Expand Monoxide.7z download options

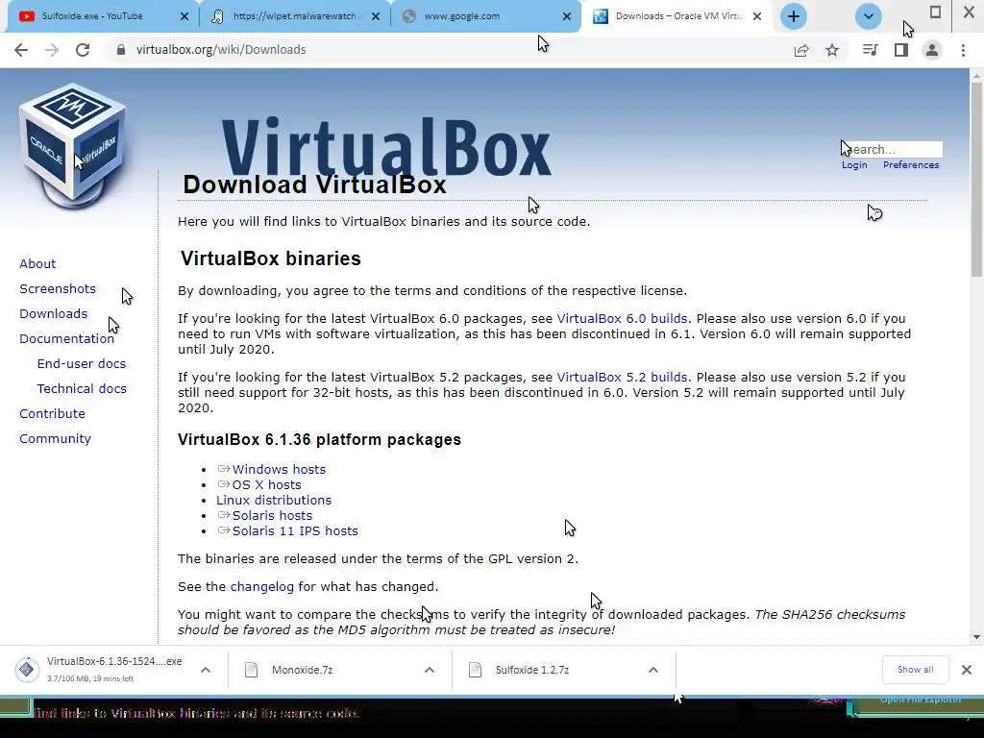(430, 670)
